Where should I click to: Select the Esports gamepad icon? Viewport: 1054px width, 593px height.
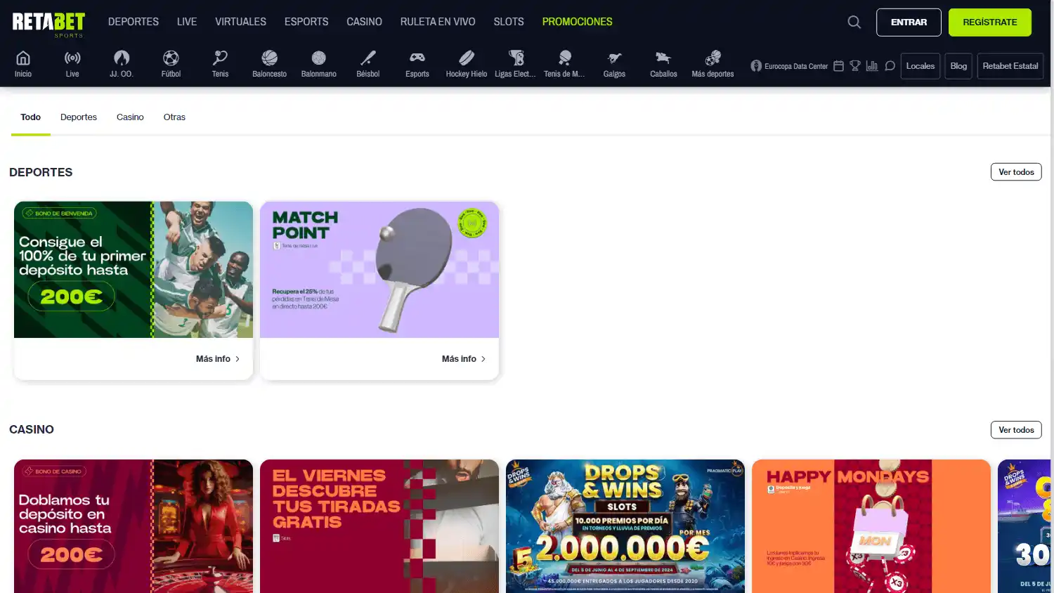click(x=417, y=58)
